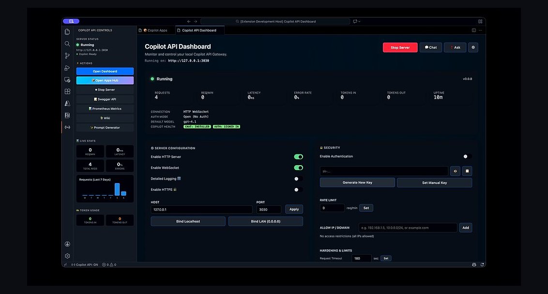Click the API key field with sk- placeholder
The width and height of the screenshot is (548, 294).
(x=384, y=171)
